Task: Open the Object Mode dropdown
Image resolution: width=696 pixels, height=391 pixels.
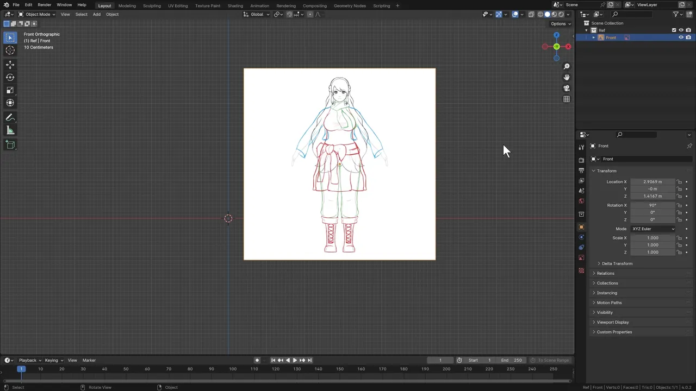Action: [36, 14]
